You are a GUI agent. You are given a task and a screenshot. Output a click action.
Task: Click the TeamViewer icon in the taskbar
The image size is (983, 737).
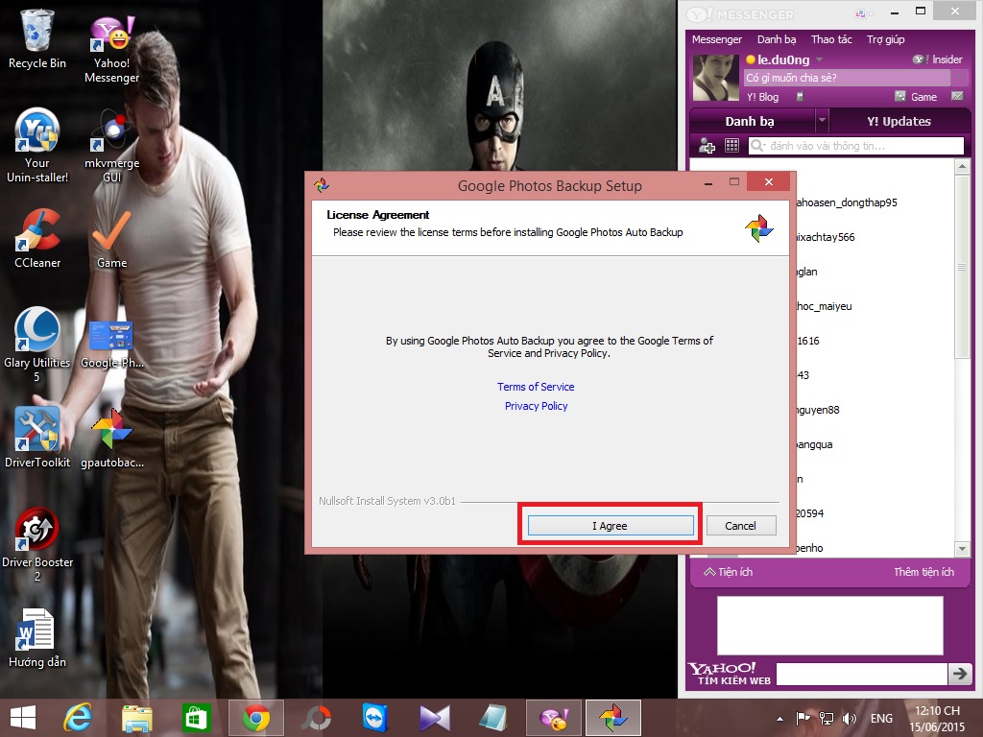(x=374, y=718)
